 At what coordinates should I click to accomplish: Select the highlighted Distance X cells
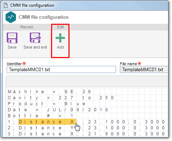coord(48,122)
